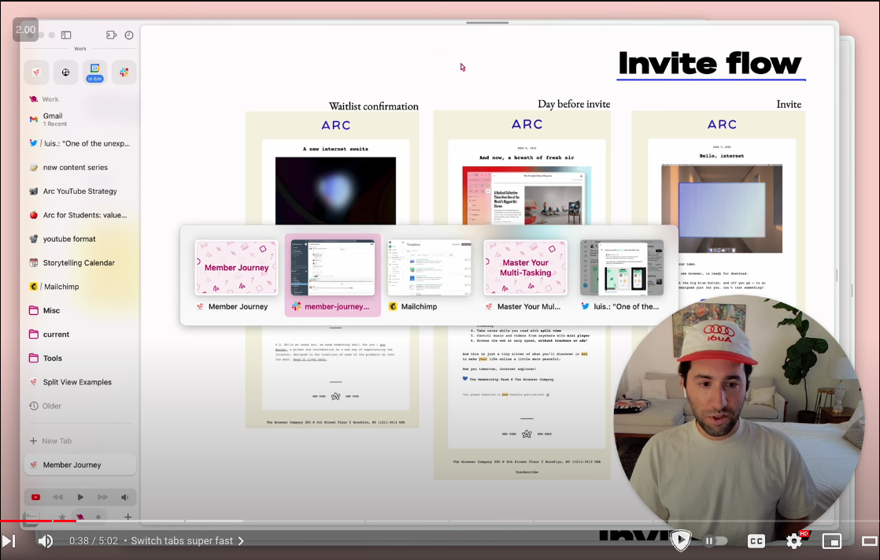Image resolution: width=880 pixels, height=560 pixels.
Task: Click the 'Waitlist confirmation' label
Action: pos(374,106)
